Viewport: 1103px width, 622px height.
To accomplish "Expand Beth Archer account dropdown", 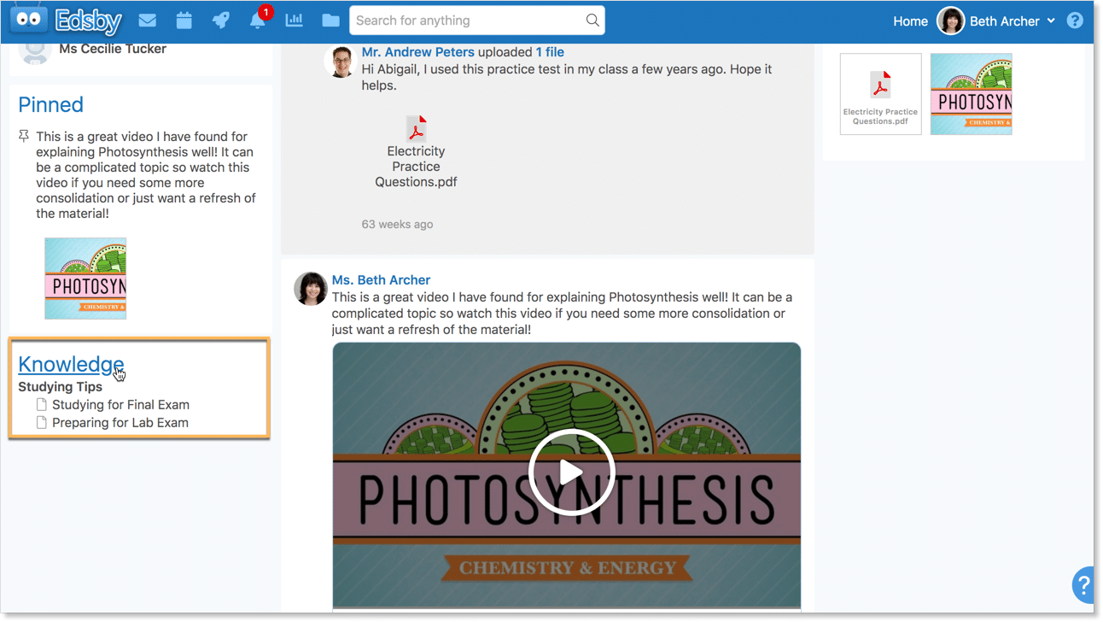I will click(x=1051, y=21).
